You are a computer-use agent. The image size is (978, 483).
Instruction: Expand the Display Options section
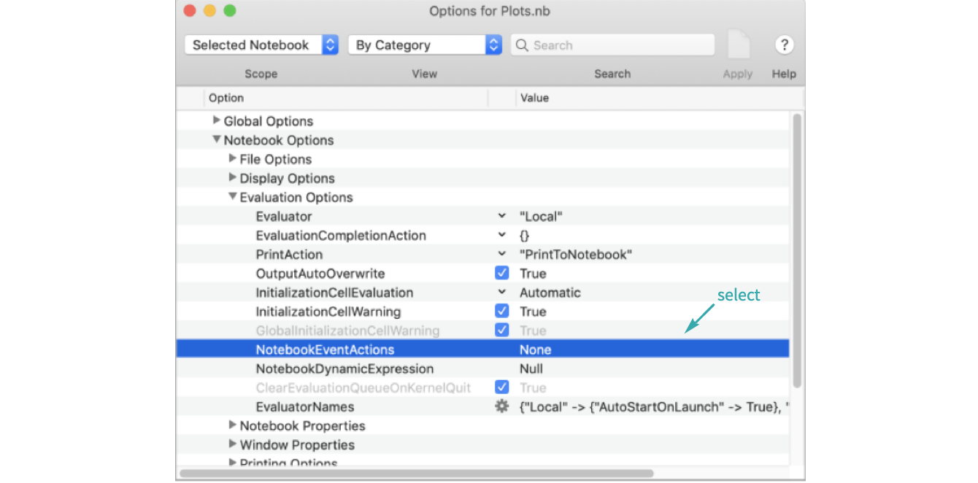(232, 178)
